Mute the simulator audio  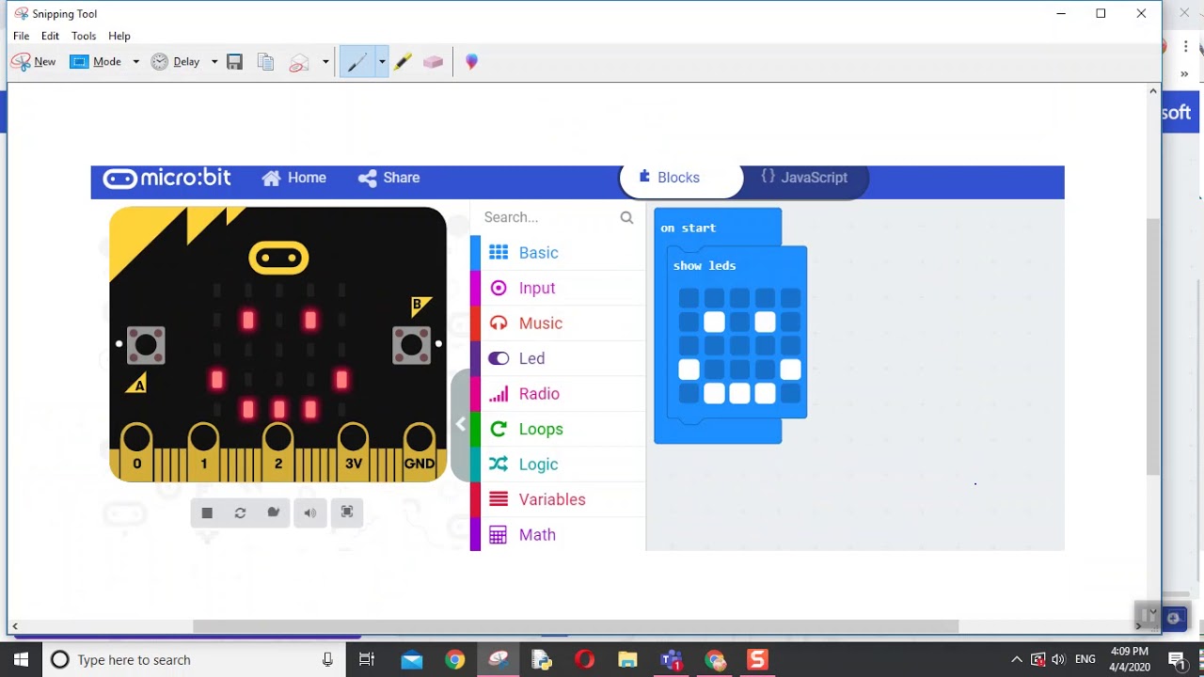[x=309, y=512]
